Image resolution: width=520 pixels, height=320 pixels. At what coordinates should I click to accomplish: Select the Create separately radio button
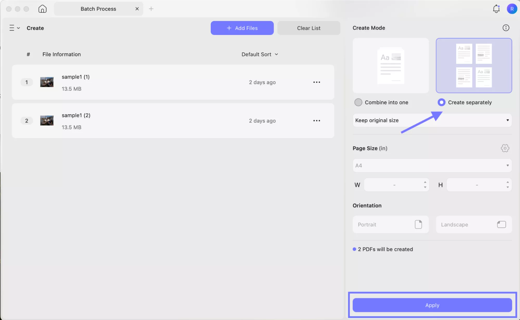coord(441,102)
